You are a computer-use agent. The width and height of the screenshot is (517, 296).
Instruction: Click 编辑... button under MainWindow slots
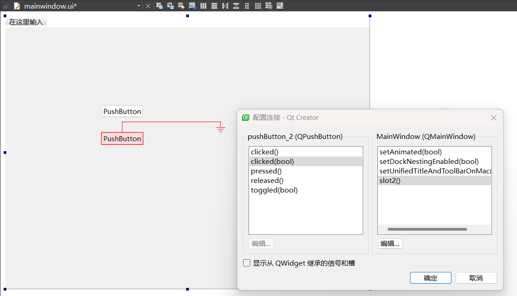pyautogui.click(x=390, y=244)
